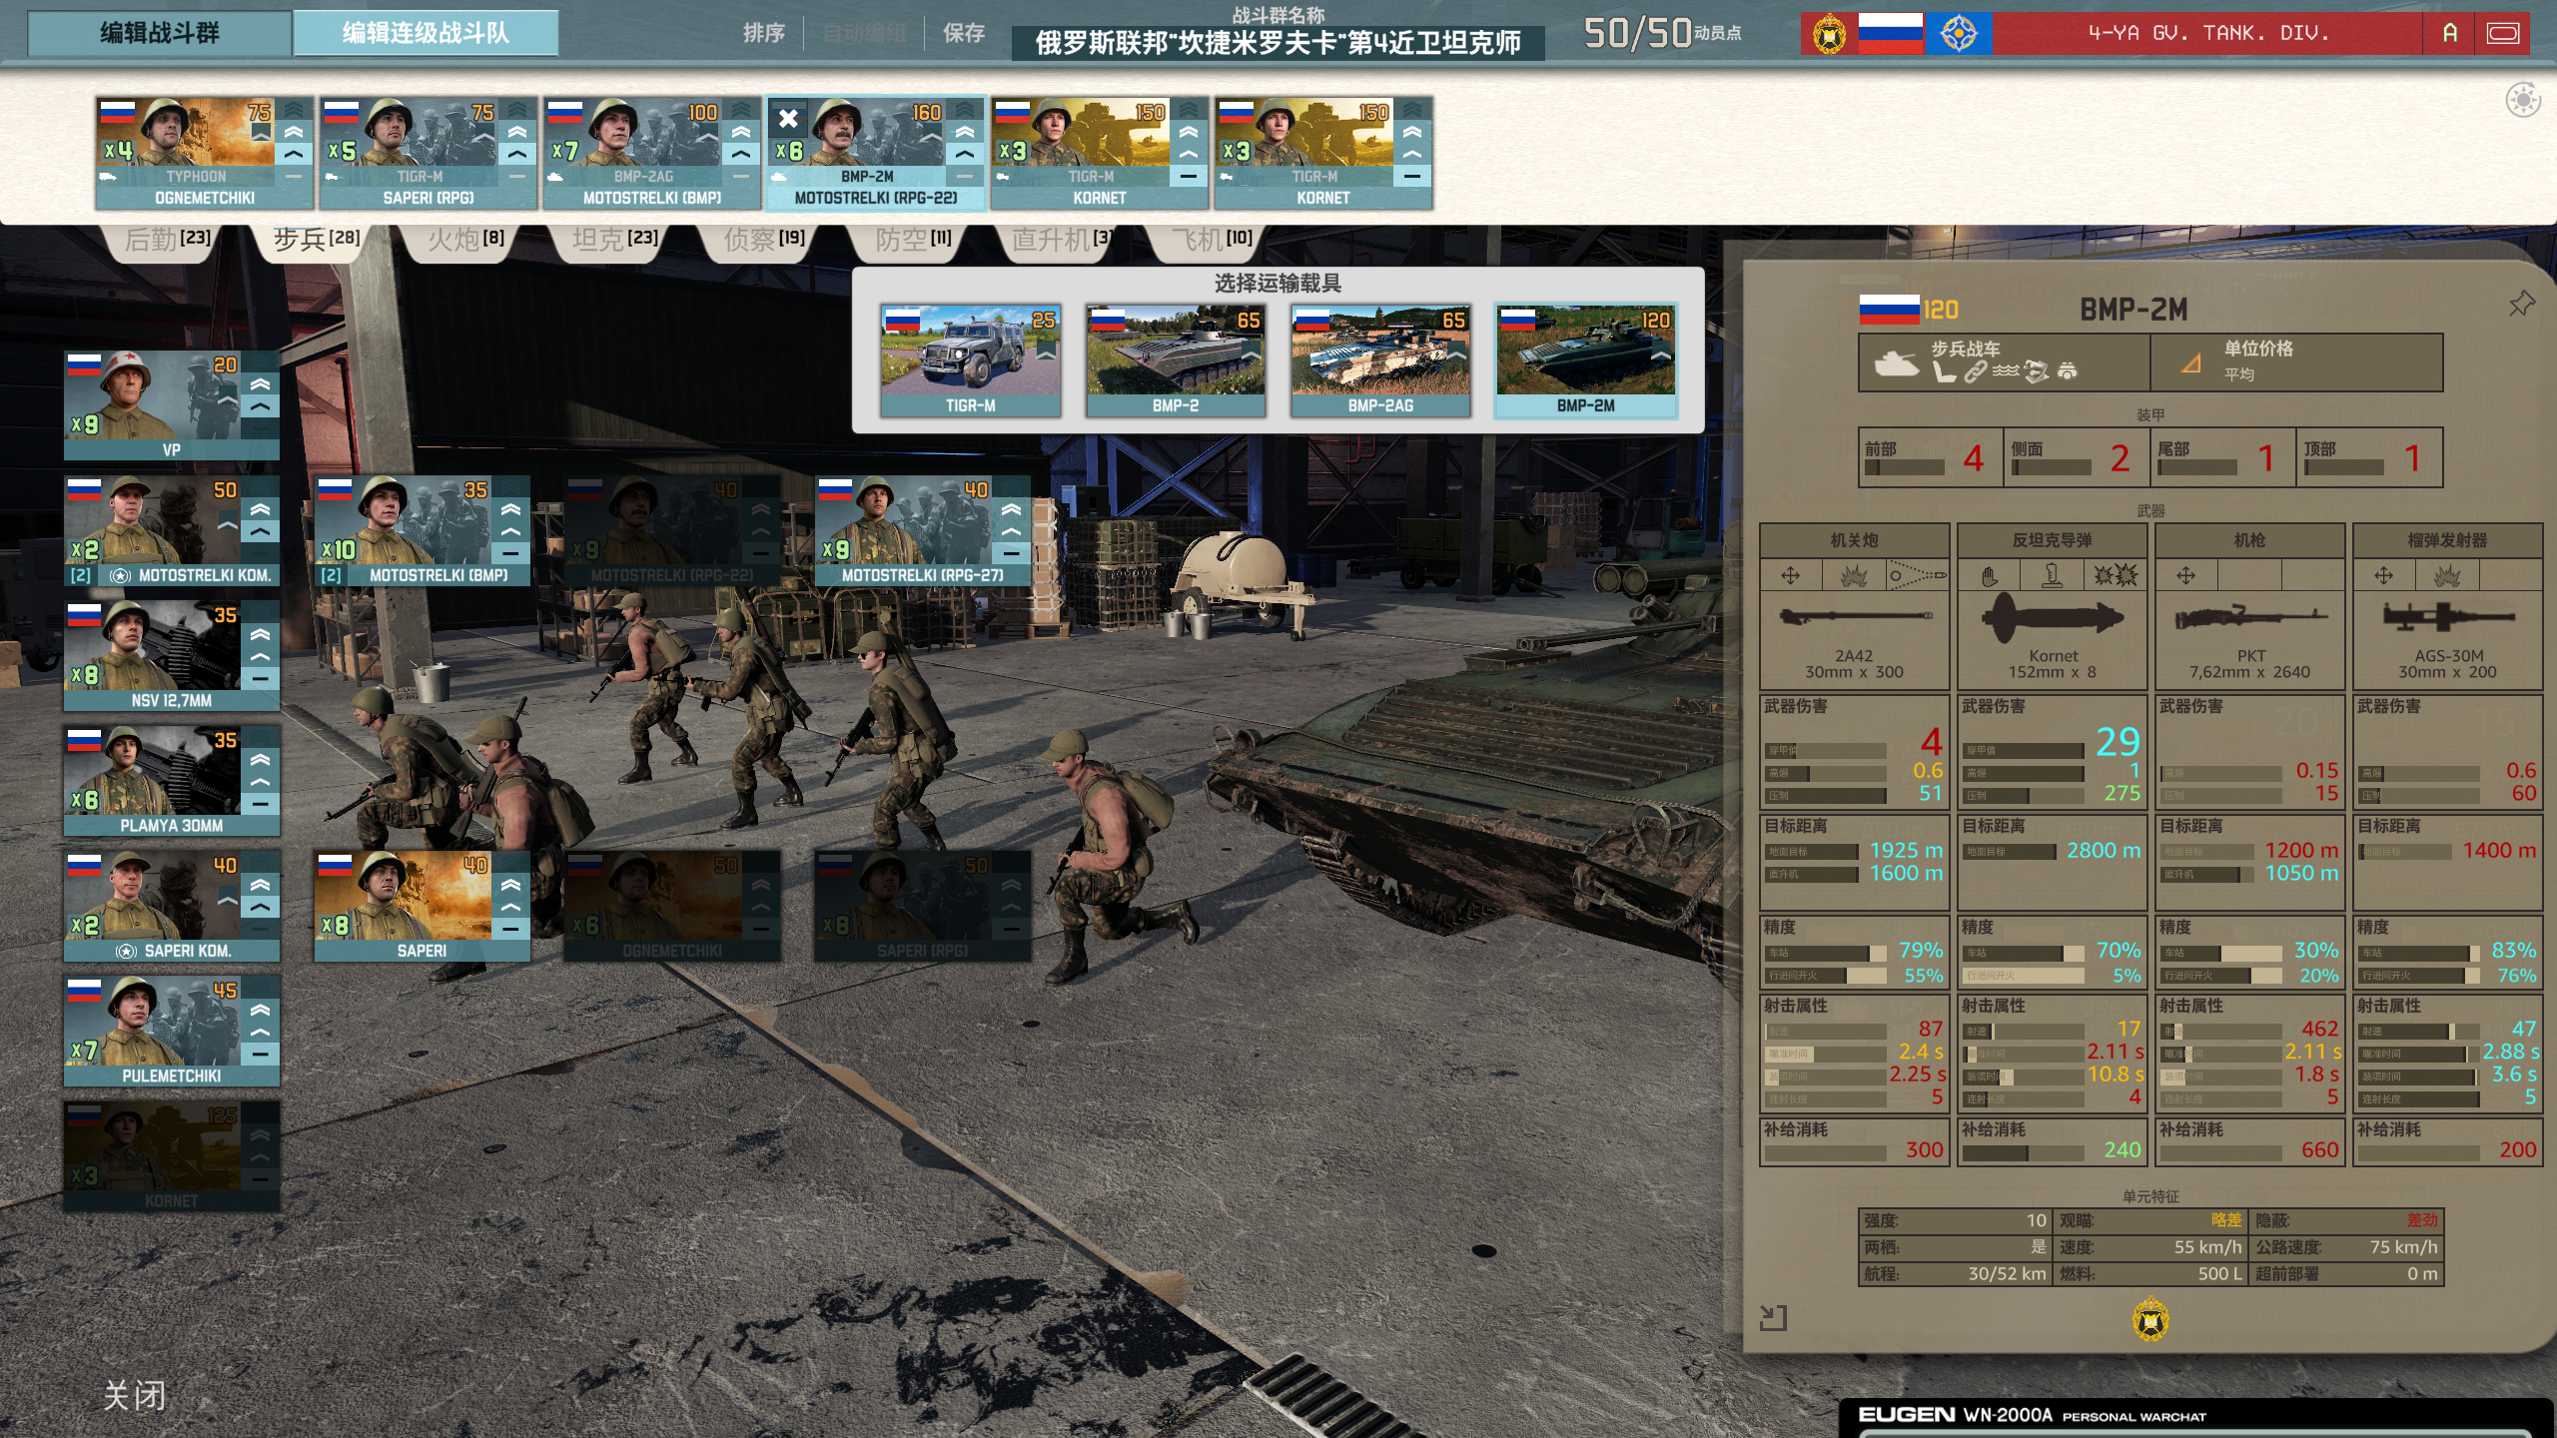
Task: Click the sun-shaped icon below top bar
Action: [x=2523, y=100]
